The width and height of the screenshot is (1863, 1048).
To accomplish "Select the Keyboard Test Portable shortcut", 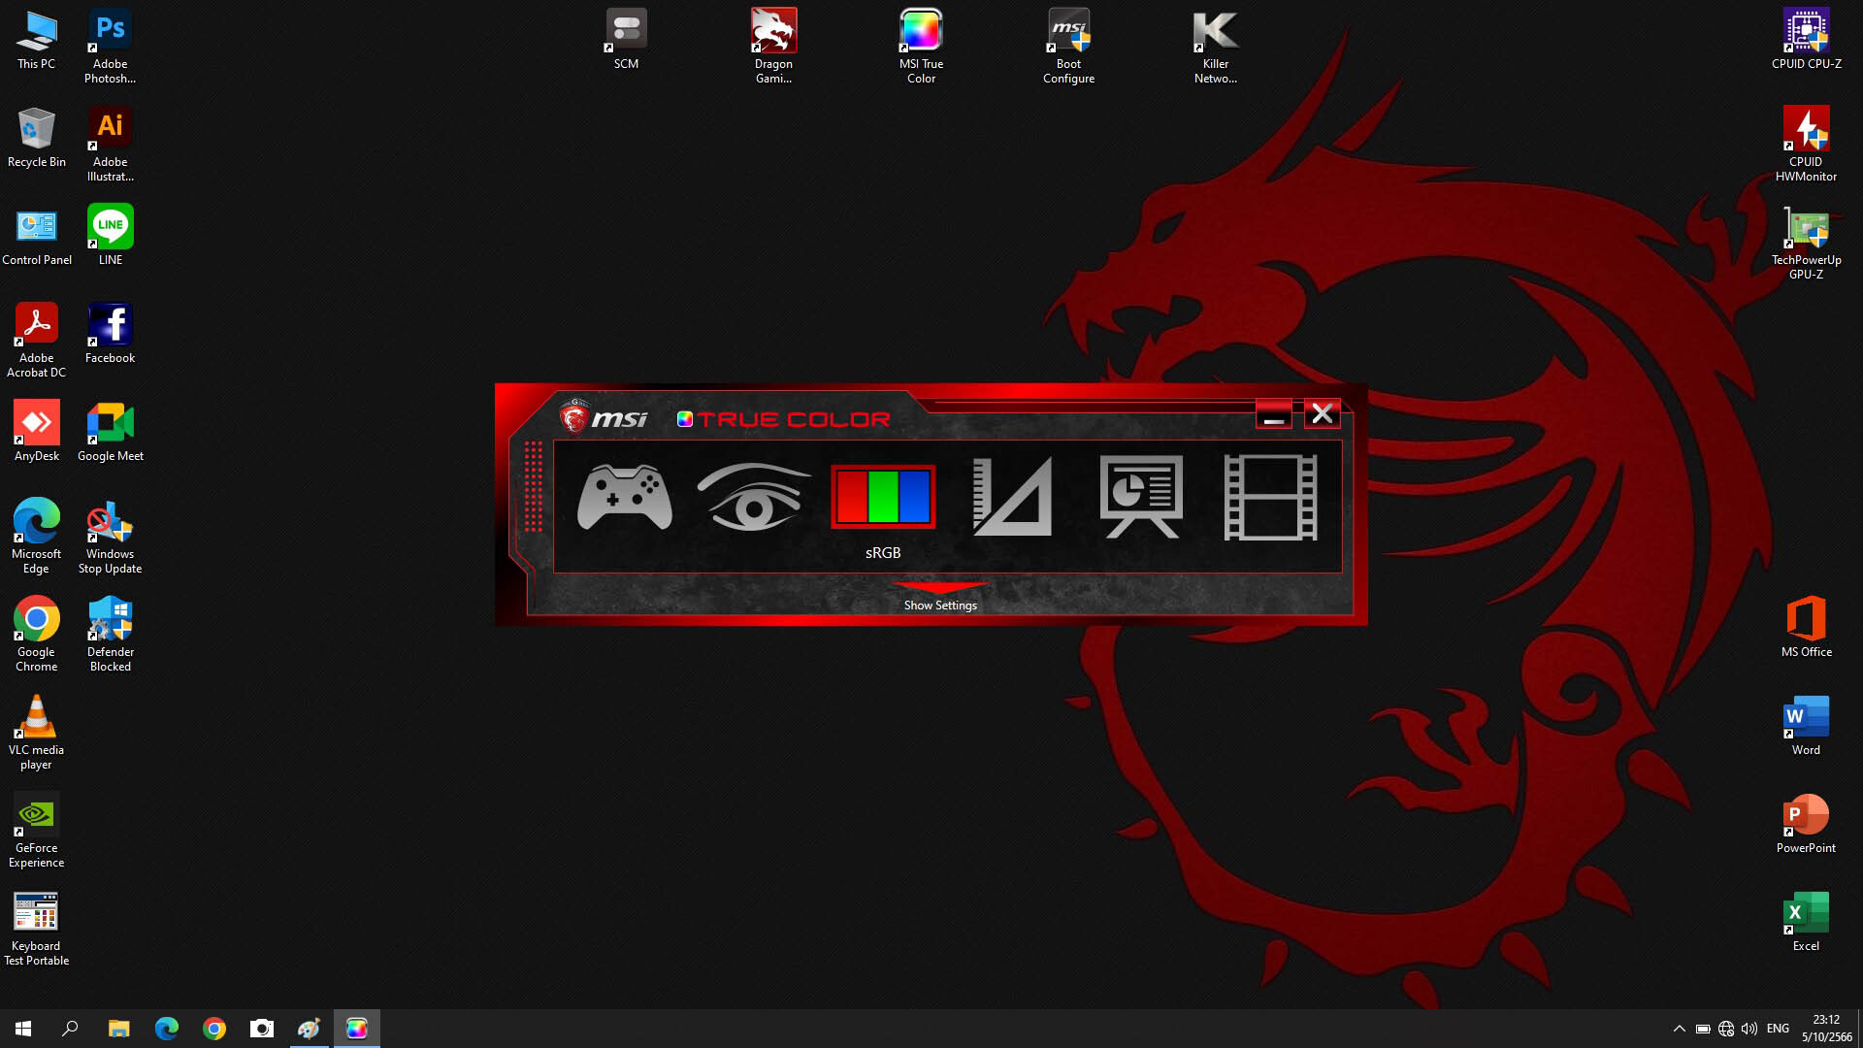I will click(x=36, y=928).
